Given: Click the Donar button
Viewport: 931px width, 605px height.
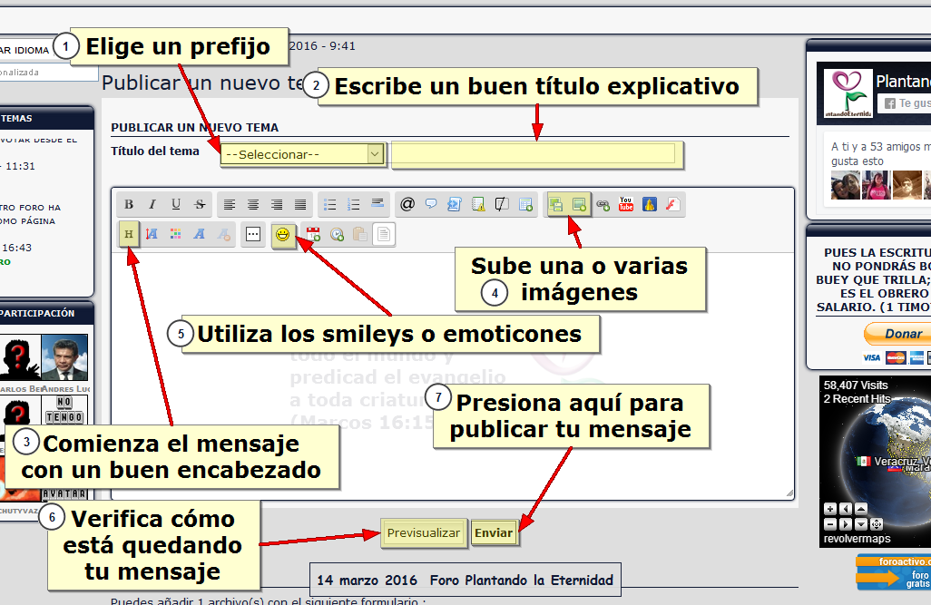Looking at the screenshot, I should click(899, 334).
